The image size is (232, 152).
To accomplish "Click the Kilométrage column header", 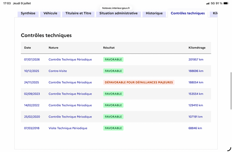I will [197, 47].
